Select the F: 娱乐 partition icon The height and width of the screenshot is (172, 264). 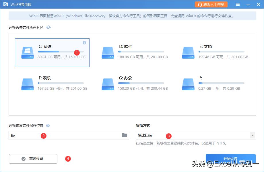(x=27, y=84)
